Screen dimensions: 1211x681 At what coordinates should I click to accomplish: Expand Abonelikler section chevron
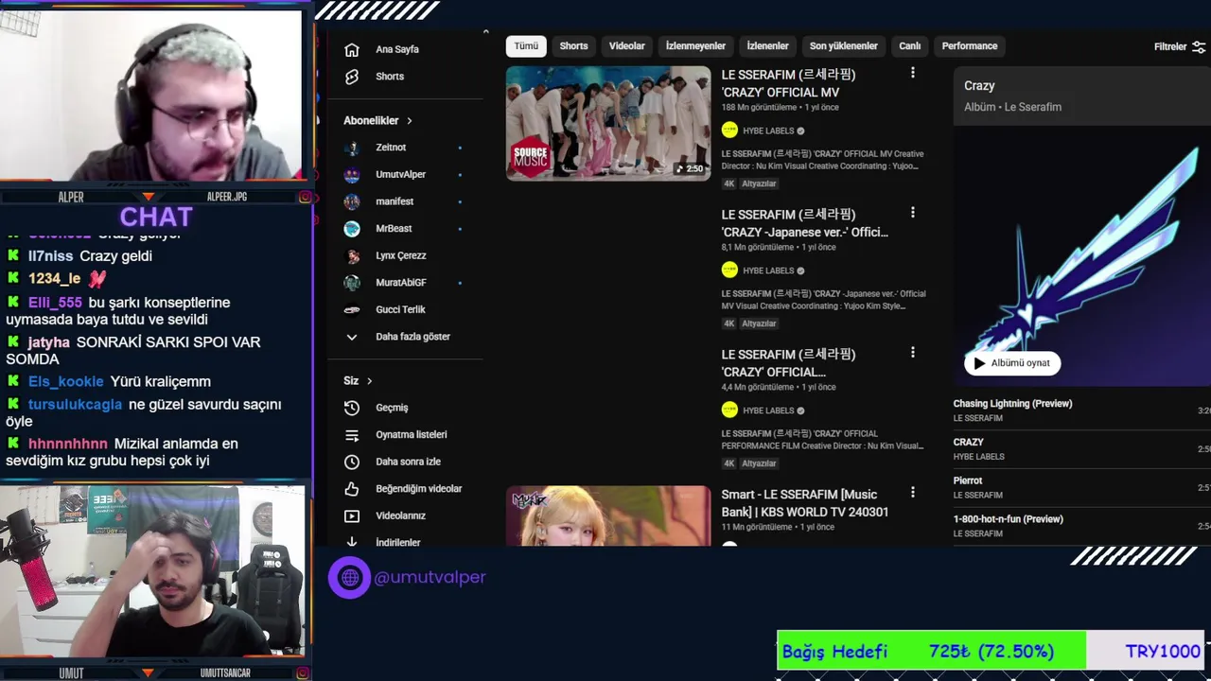pos(410,121)
